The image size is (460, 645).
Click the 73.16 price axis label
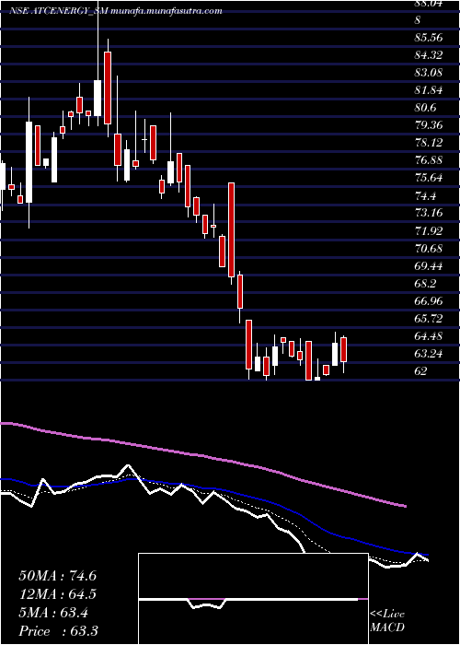pos(429,213)
